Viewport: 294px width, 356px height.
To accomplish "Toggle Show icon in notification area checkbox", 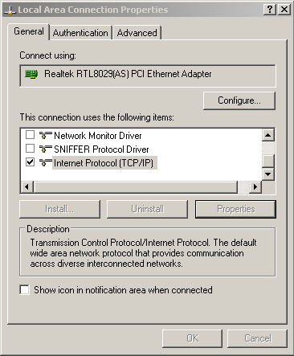I will (24, 290).
